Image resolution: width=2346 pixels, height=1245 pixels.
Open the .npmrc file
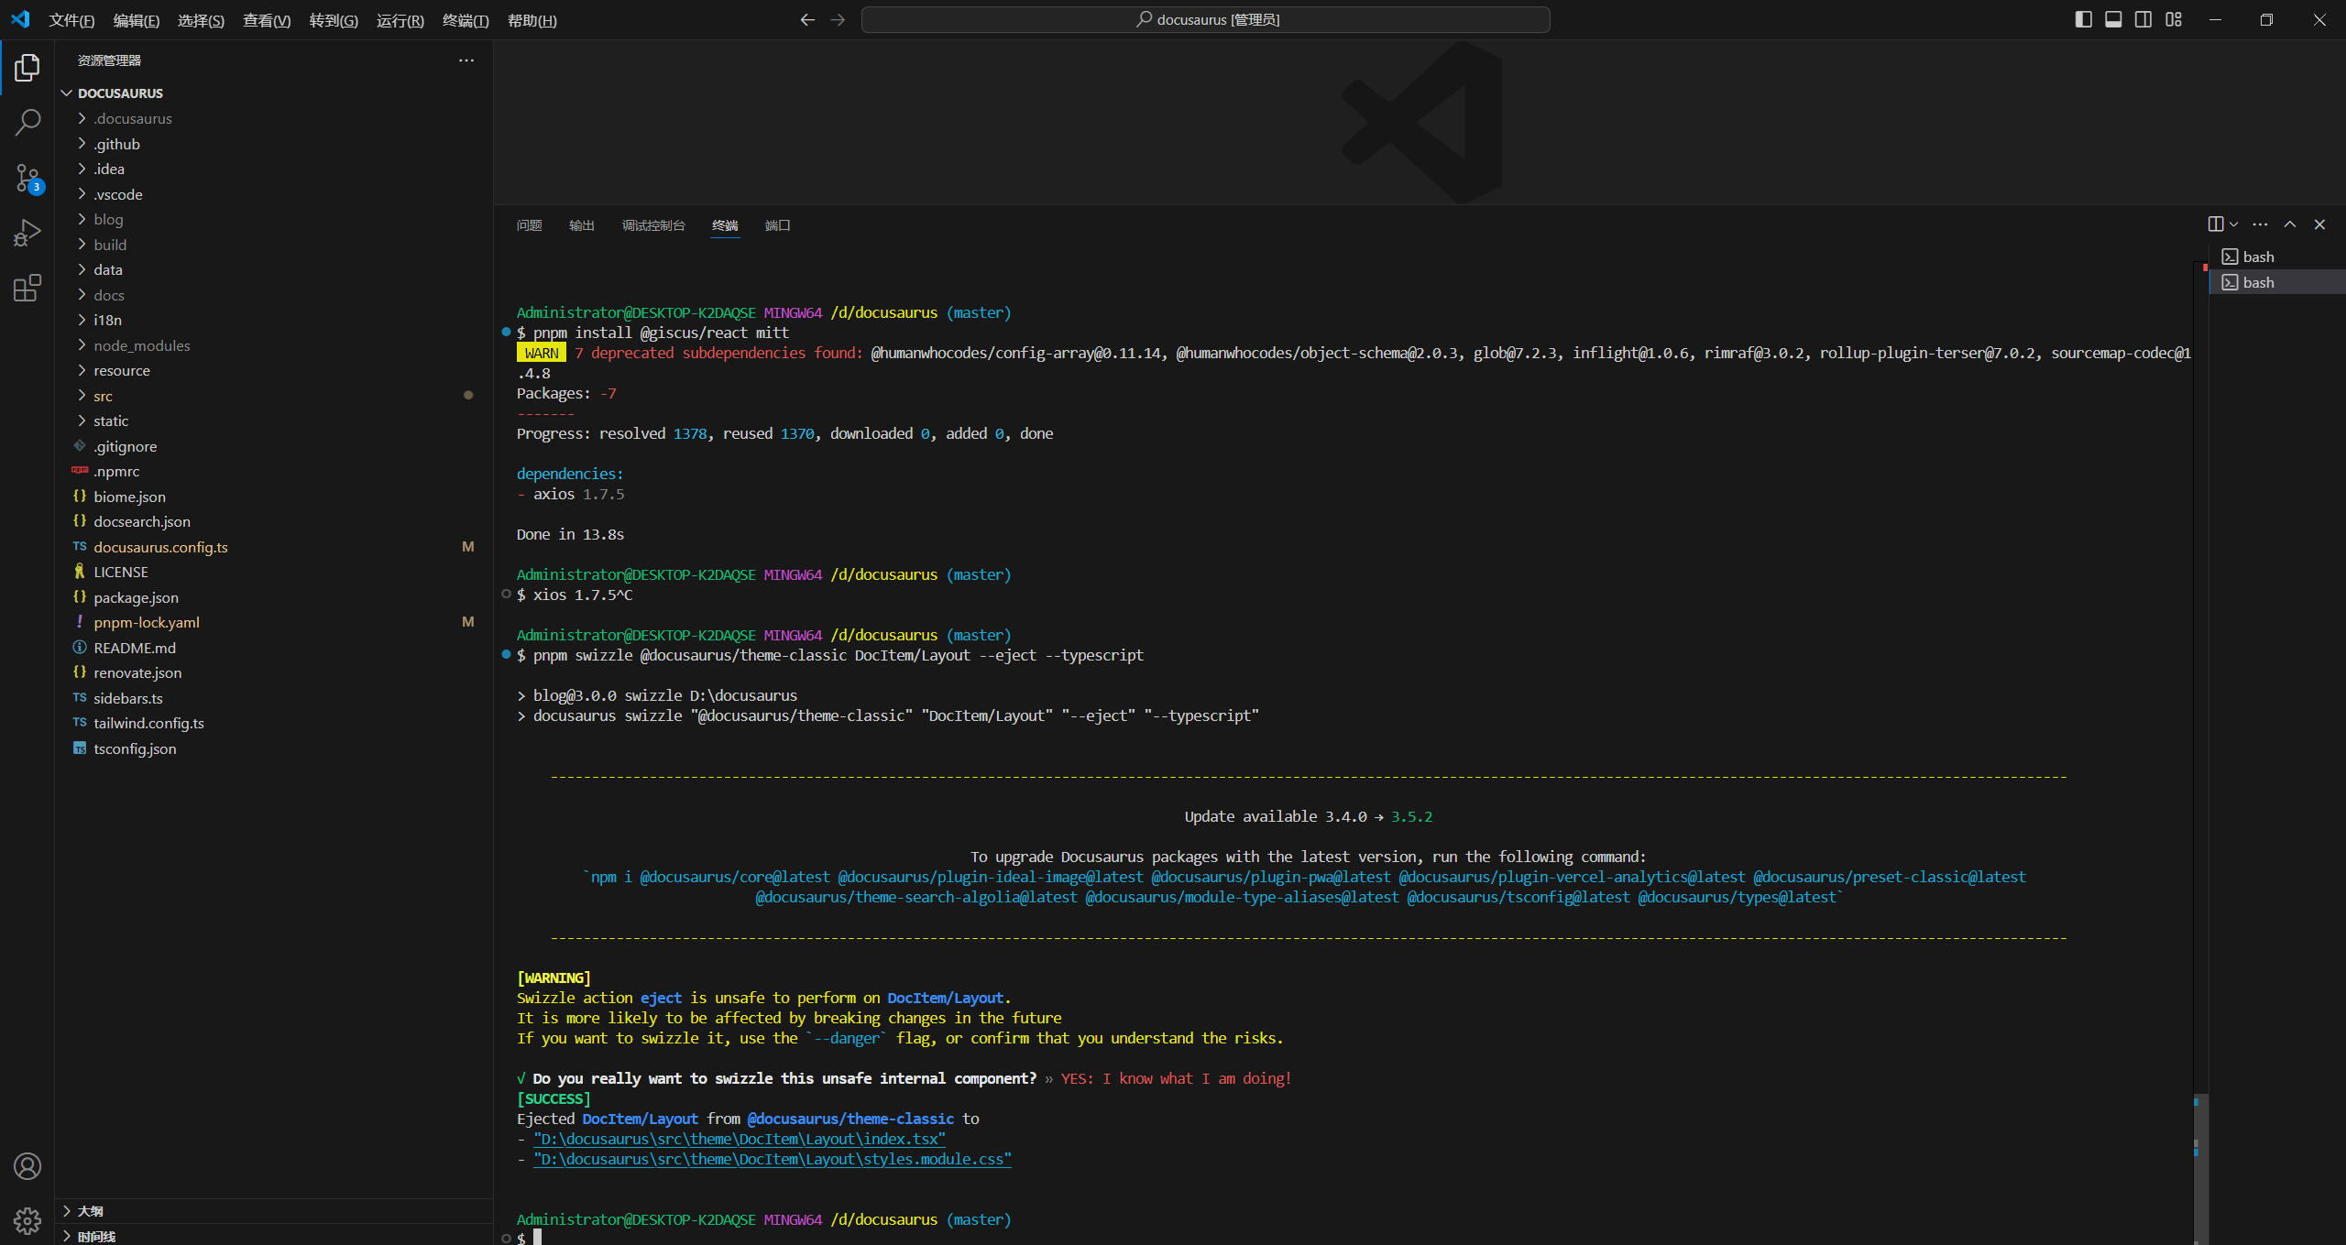pyautogui.click(x=274, y=471)
